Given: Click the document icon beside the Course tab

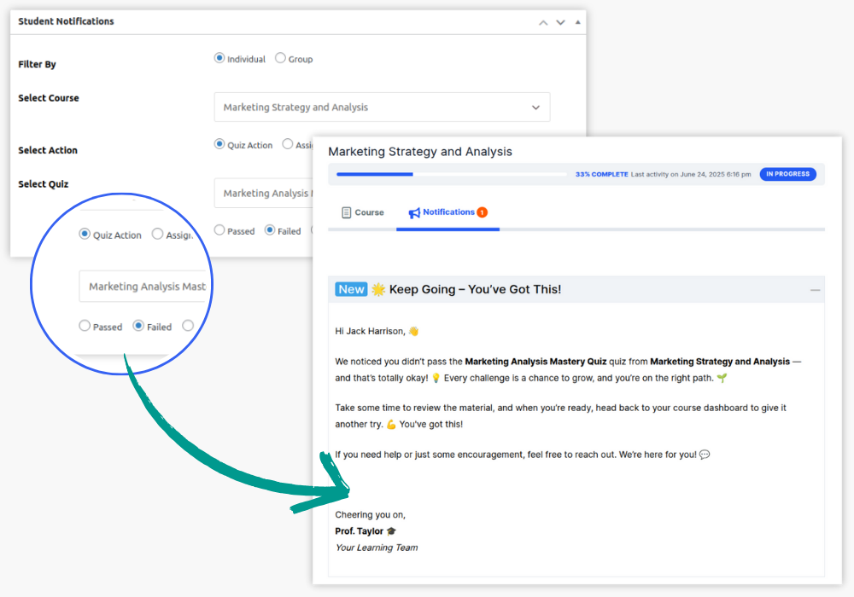Looking at the screenshot, I should tap(346, 212).
